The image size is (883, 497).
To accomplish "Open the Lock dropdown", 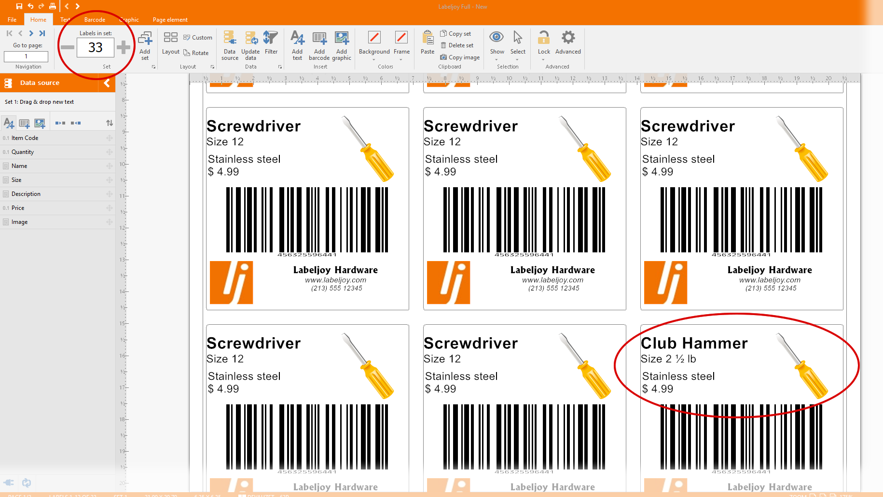I will tap(544, 46).
